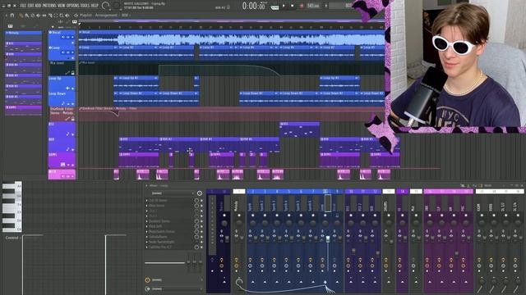The height and width of the screenshot is (295, 526).
Task: Select the DRUMS pattern in the picker
Action: coord(24,107)
